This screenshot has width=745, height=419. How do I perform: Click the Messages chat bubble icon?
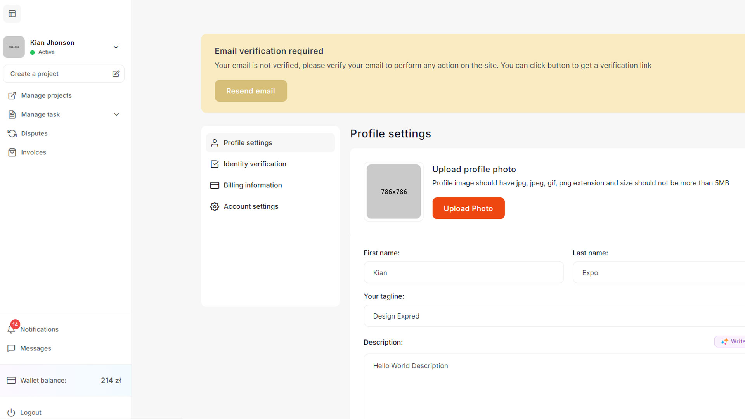pyautogui.click(x=11, y=348)
